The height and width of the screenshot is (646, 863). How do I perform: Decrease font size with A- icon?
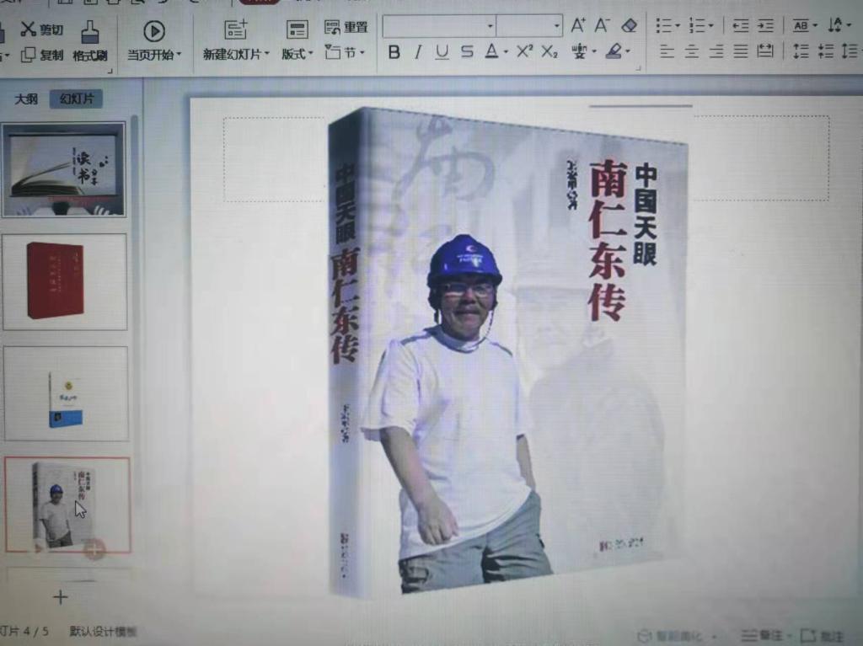602,24
